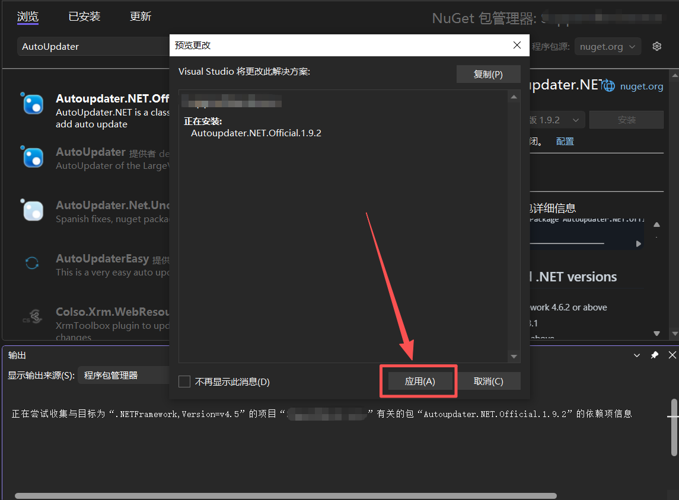The width and height of the screenshot is (679, 500).
Task: Select the AutoUpdaterEasy package icon
Action: pyautogui.click(x=32, y=263)
